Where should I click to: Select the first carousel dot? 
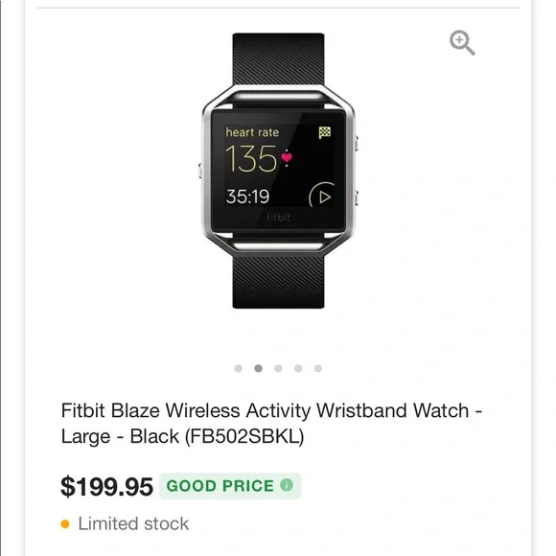point(239,368)
